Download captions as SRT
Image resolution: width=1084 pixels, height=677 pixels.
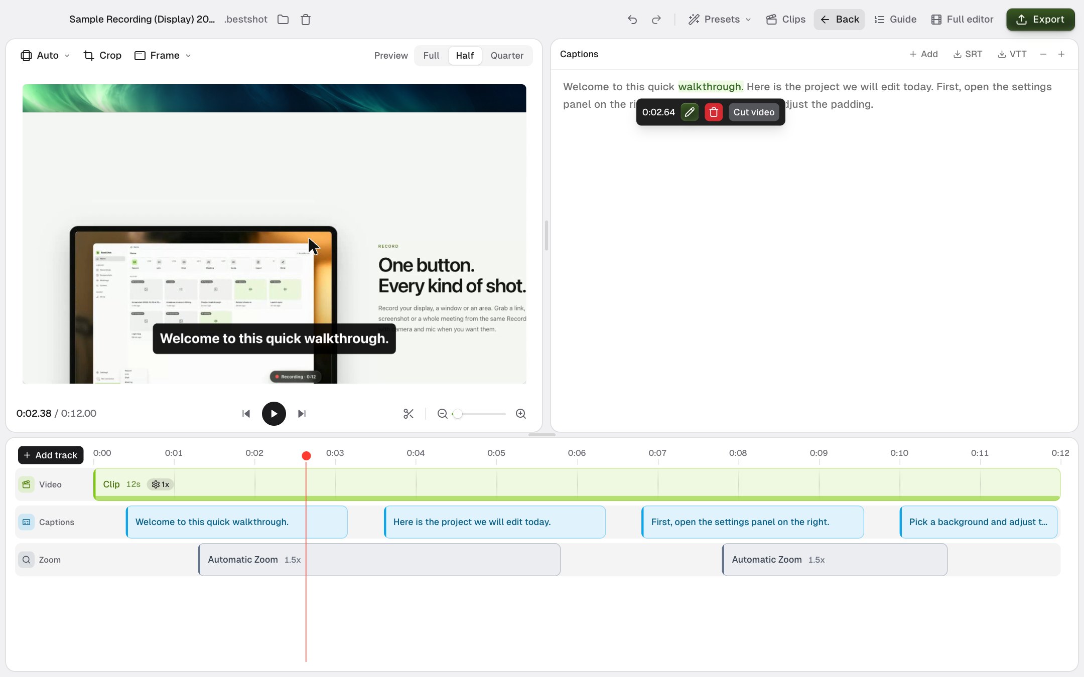[968, 54]
